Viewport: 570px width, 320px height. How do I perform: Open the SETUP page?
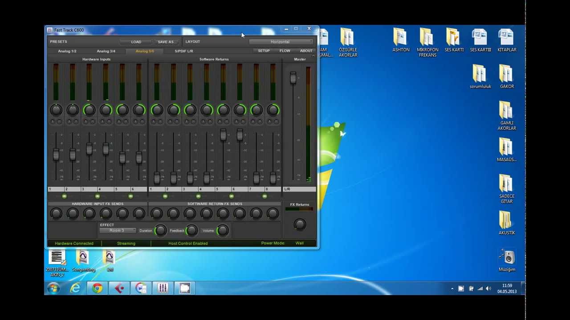pos(264,51)
